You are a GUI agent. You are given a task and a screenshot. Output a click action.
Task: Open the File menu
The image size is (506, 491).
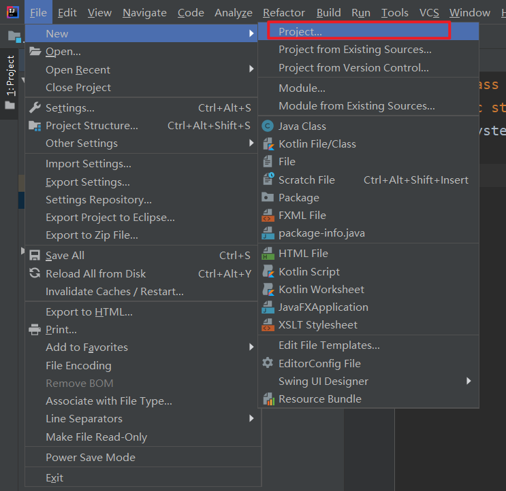38,12
